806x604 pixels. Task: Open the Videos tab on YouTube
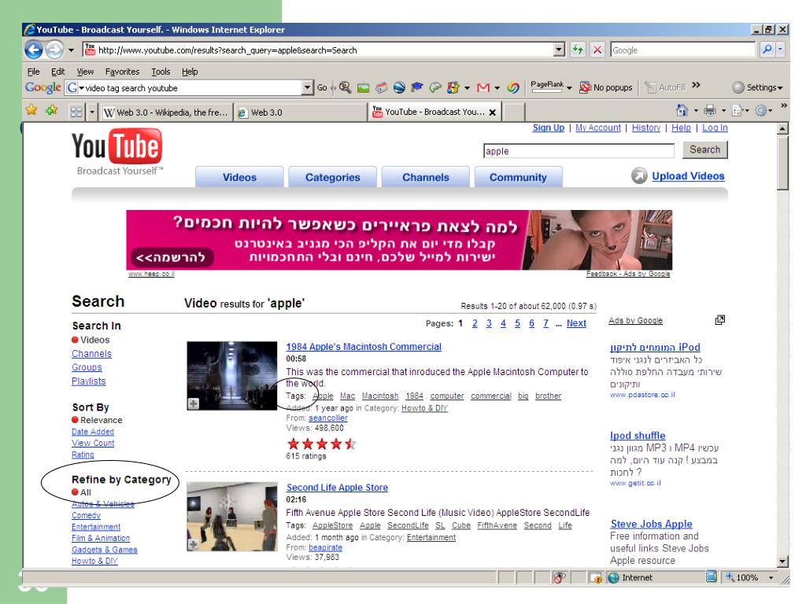239,177
